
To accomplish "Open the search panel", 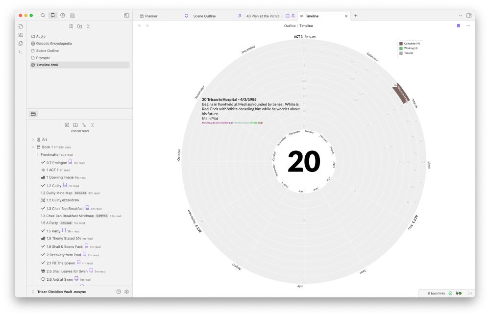I will (x=43, y=15).
